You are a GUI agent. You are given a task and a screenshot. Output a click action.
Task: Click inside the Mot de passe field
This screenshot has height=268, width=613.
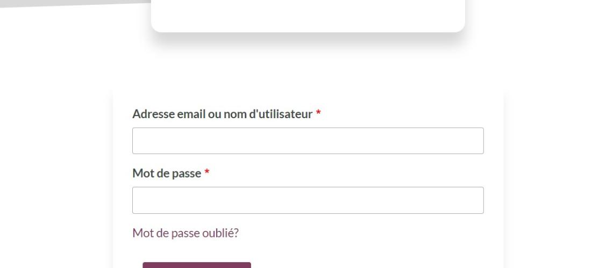(308, 200)
